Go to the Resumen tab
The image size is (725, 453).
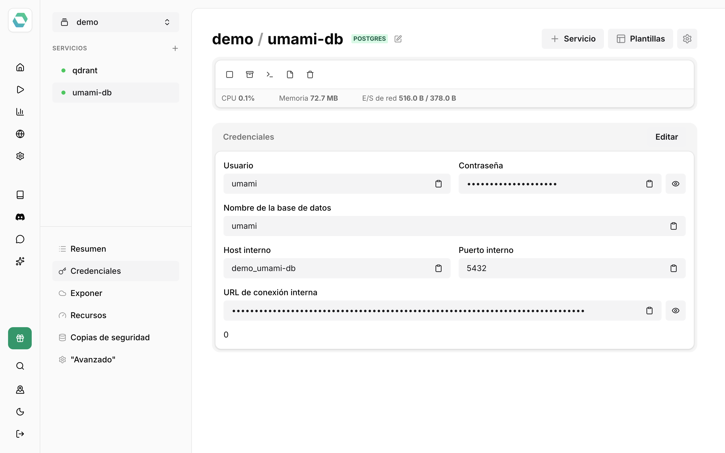click(116, 249)
